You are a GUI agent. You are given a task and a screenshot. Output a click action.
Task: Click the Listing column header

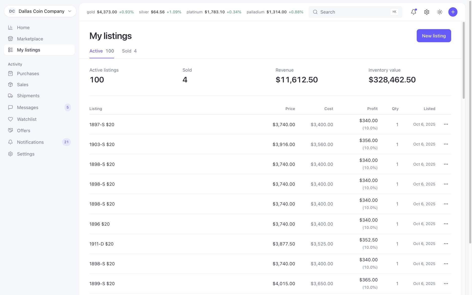(96, 109)
